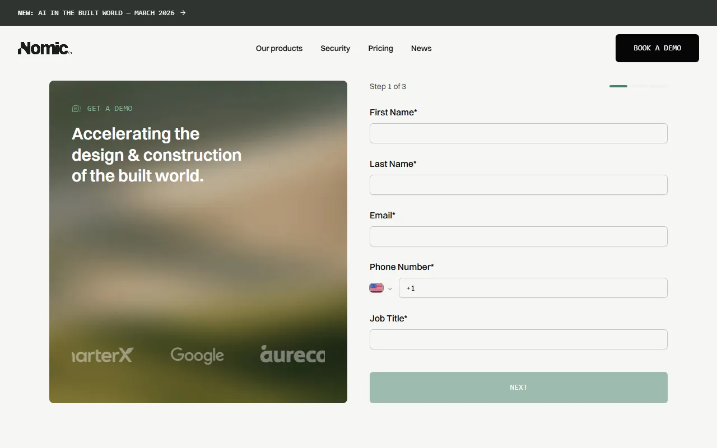Viewport: 717px width, 448px height.
Task: Click the US flag country icon
Action: [376, 288]
